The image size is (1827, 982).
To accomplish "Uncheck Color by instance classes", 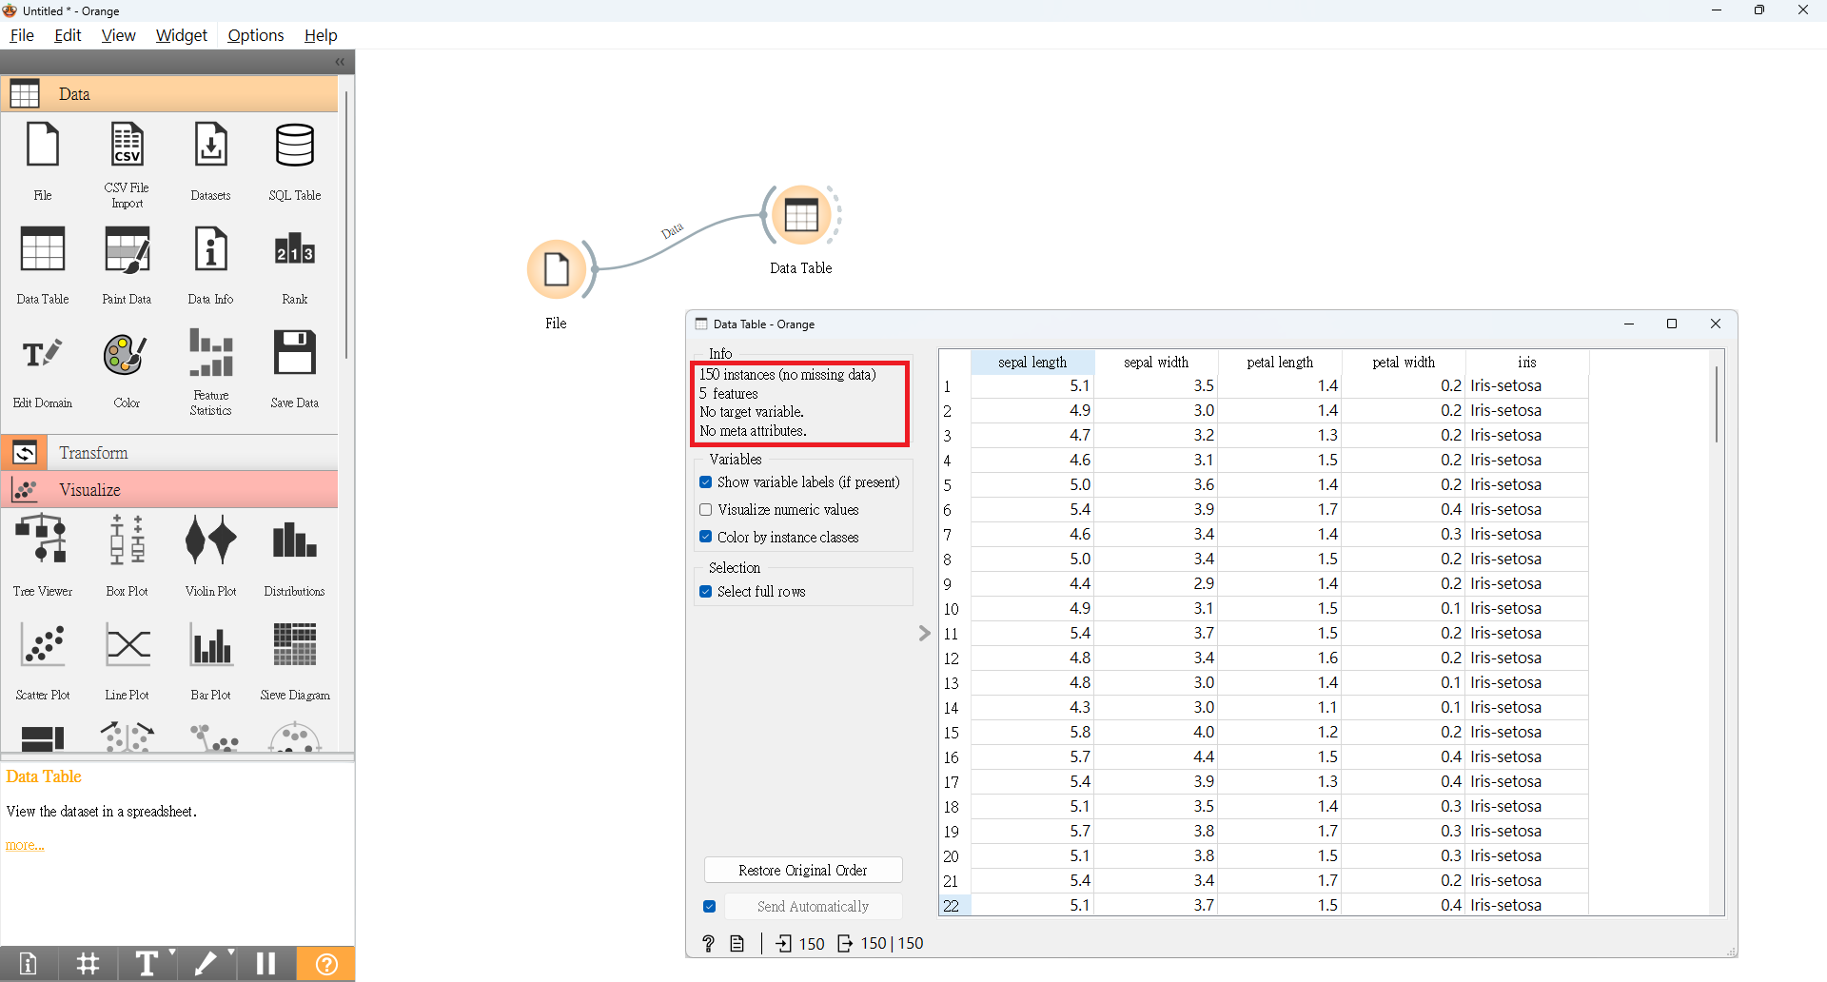I will [706, 538].
